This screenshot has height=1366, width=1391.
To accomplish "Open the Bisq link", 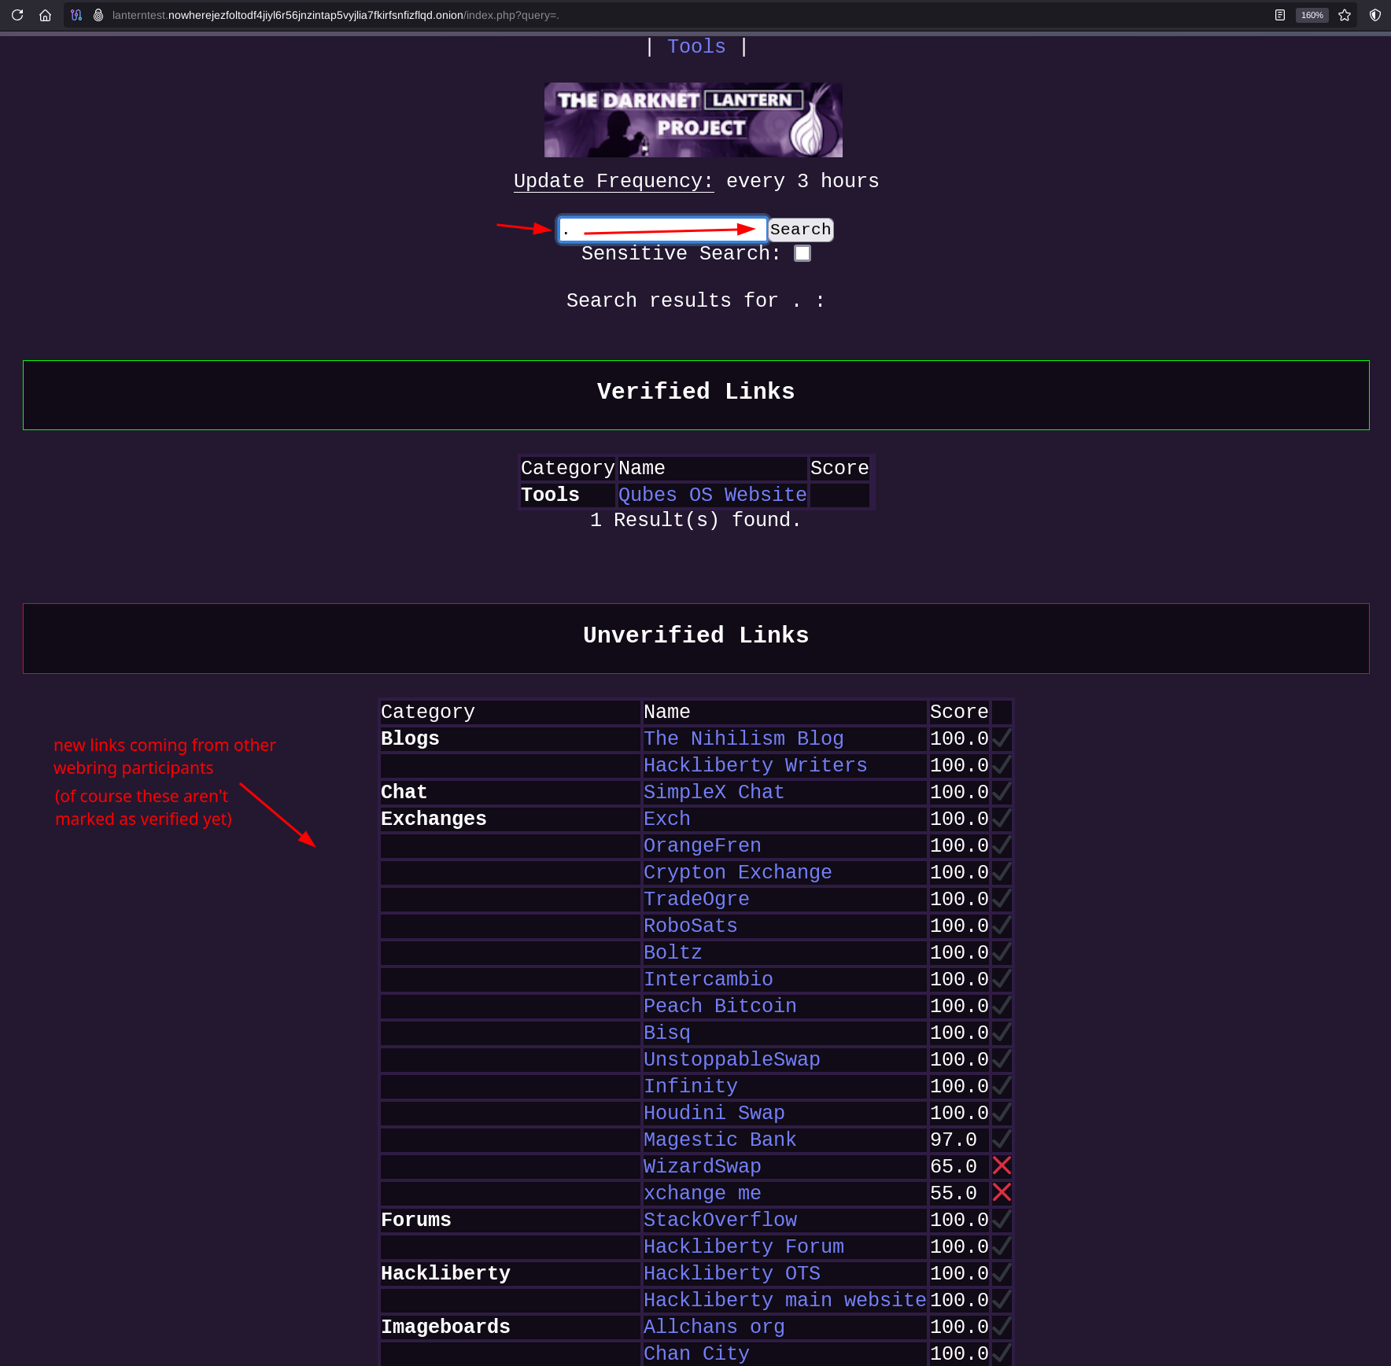I will tap(666, 1033).
